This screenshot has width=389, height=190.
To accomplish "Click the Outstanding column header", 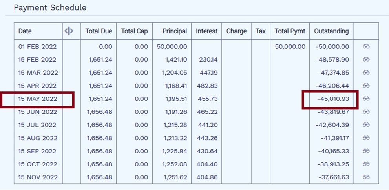I will (331, 31).
